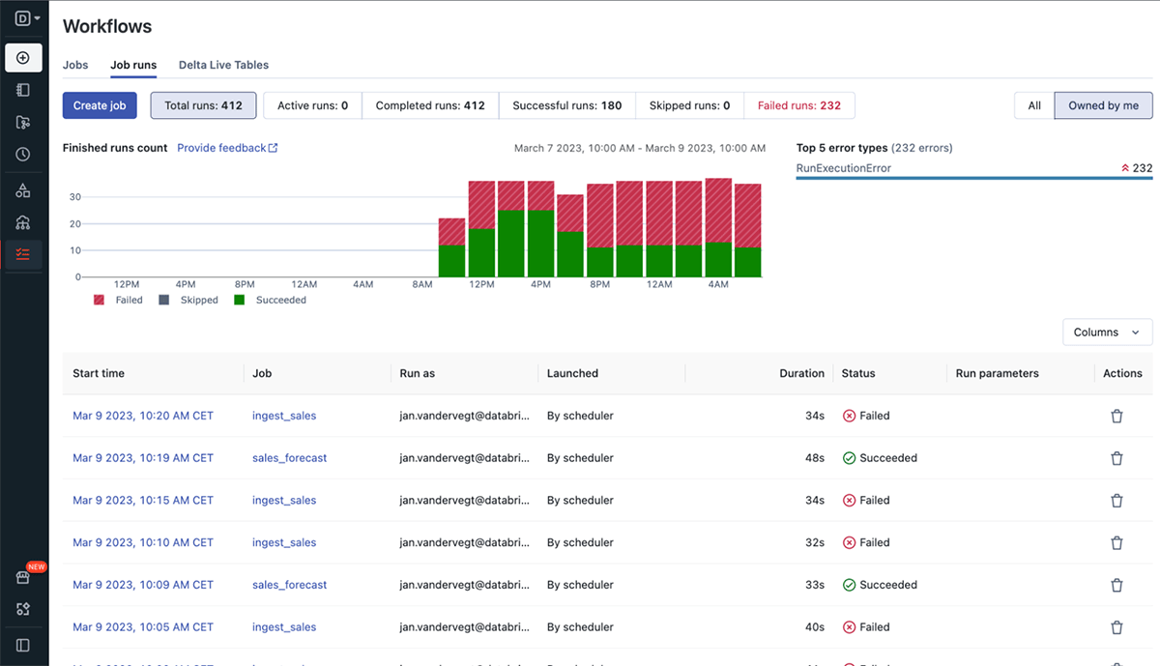Image resolution: width=1160 pixels, height=666 pixels.
Task: Click the New plus icon in sidebar
Action: coord(23,58)
